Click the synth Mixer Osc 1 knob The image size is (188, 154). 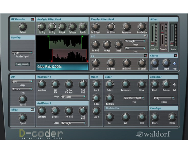[96, 84]
